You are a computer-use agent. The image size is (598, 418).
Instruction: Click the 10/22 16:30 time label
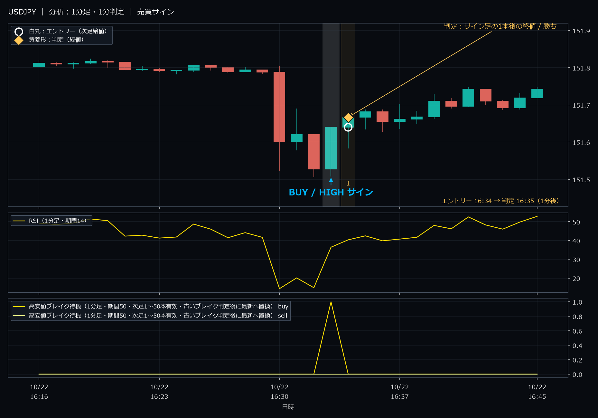279,392
